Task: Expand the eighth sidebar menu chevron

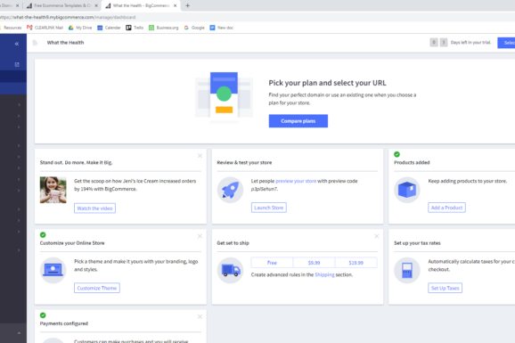Action: tap(19, 191)
